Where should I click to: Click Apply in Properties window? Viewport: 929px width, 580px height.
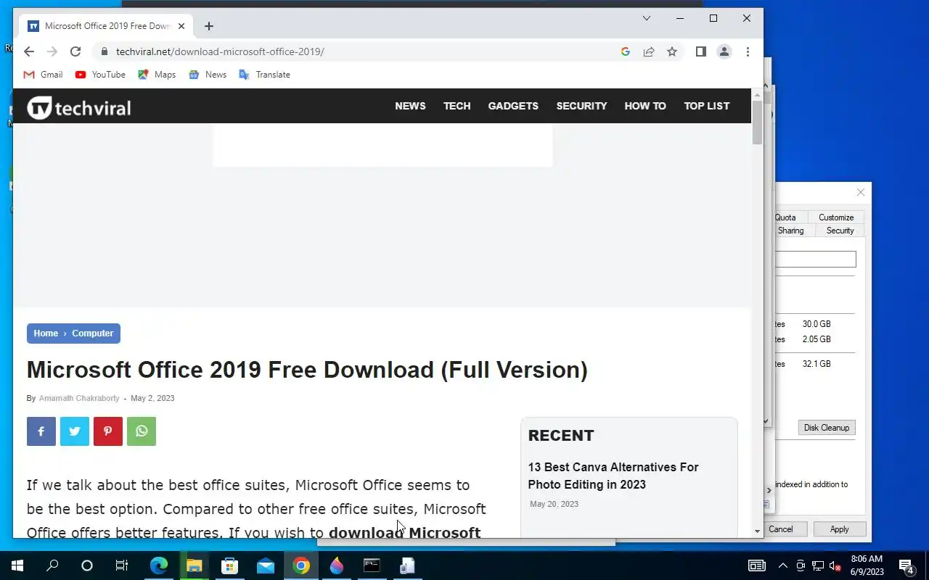(840, 529)
